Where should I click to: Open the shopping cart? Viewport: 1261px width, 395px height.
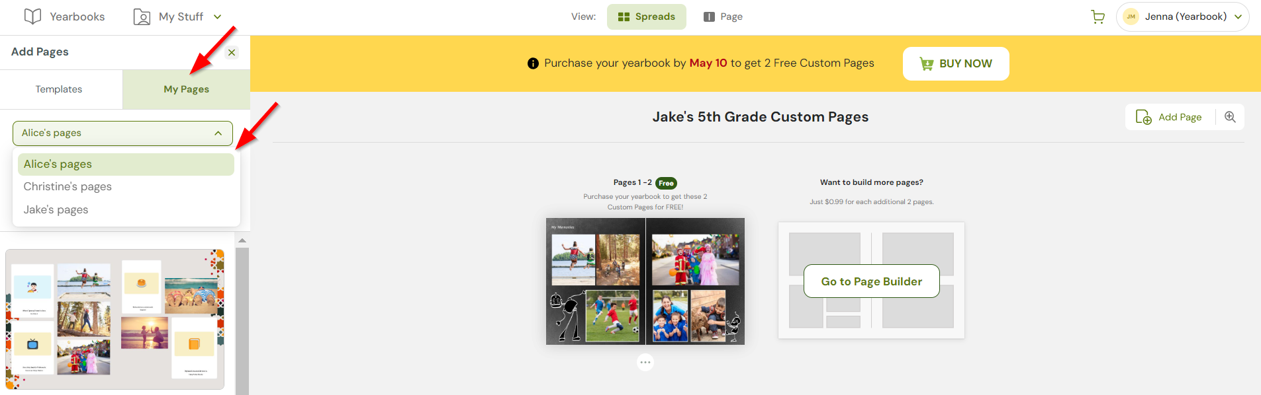1098,17
